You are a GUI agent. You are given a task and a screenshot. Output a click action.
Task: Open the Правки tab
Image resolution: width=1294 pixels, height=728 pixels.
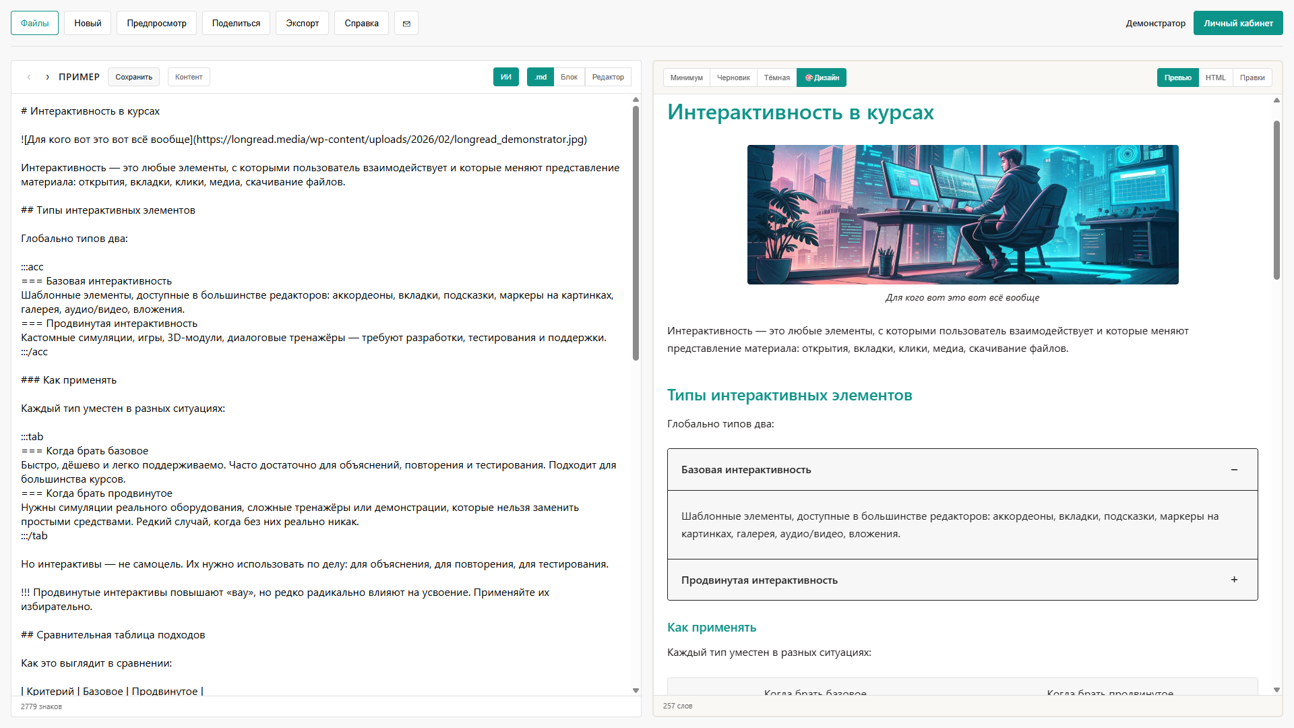1252,78
